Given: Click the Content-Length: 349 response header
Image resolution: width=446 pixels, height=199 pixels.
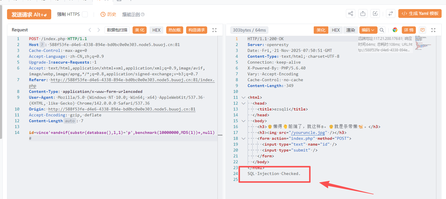Looking at the screenshot, I should [270, 86].
